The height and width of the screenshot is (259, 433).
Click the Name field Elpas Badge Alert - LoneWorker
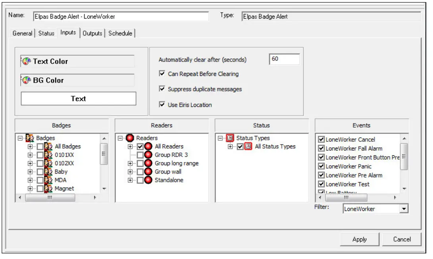click(121, 17)
